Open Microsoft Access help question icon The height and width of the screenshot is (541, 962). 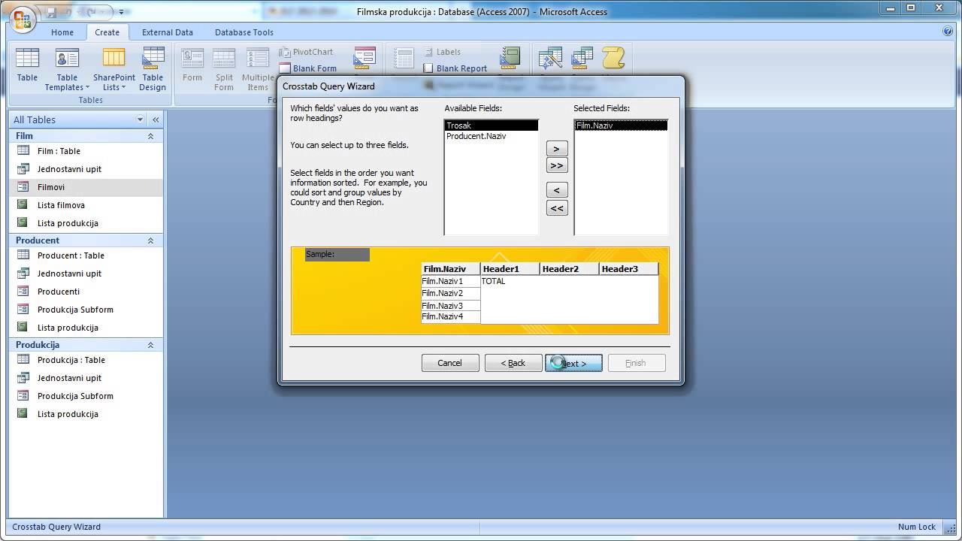[948, 32]
